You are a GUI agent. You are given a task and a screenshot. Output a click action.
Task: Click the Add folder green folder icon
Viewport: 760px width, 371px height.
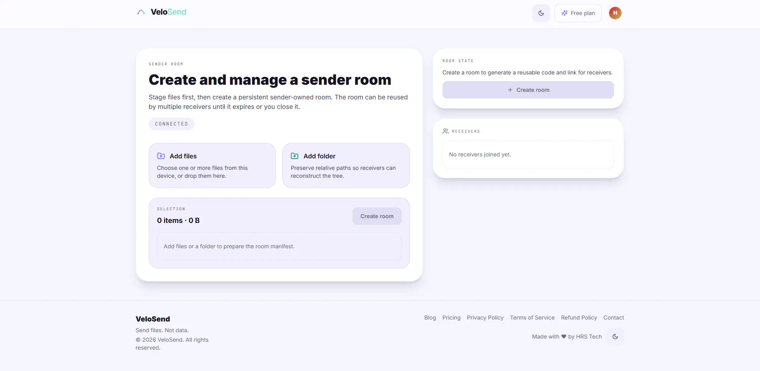point(295,156)
